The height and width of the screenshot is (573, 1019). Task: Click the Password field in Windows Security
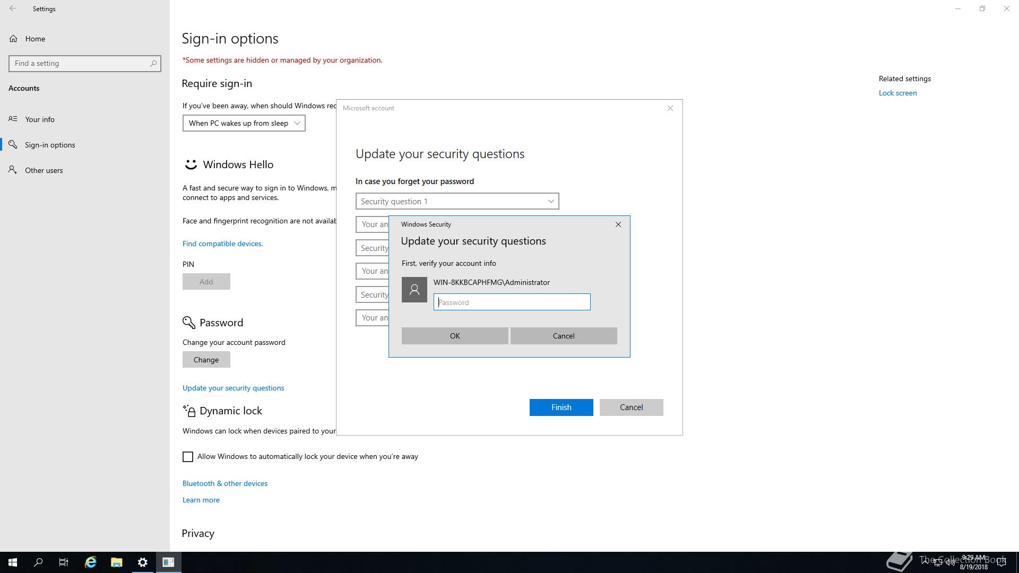click(512, 302)
